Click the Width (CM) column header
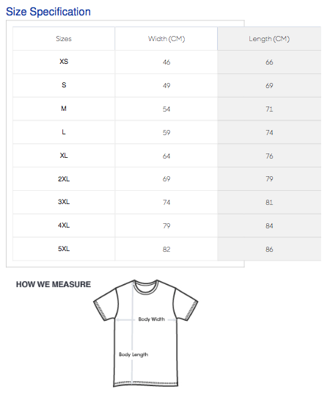 166,39
